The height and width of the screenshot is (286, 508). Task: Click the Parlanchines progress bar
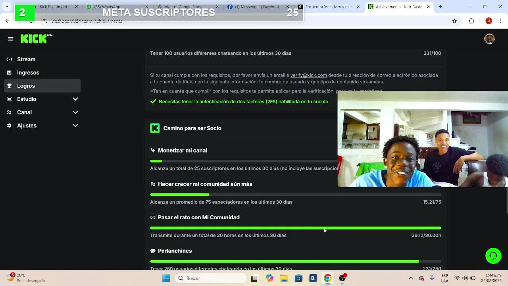296,261
